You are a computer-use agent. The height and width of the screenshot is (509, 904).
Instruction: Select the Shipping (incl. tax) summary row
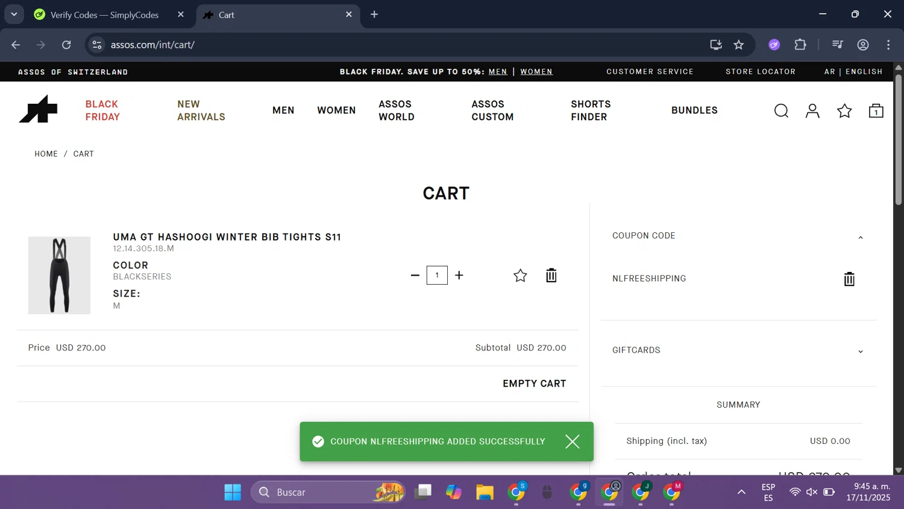click(x=738, y=441)
